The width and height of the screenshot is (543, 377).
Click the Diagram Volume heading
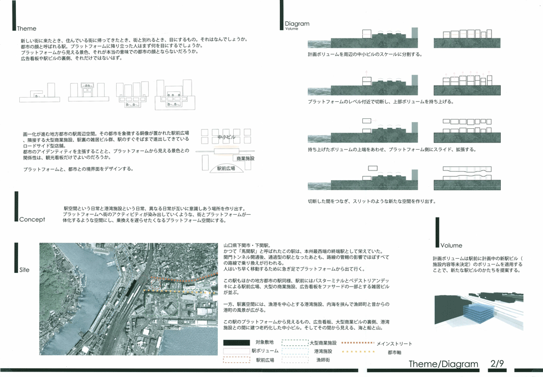[x=297, y=24]
